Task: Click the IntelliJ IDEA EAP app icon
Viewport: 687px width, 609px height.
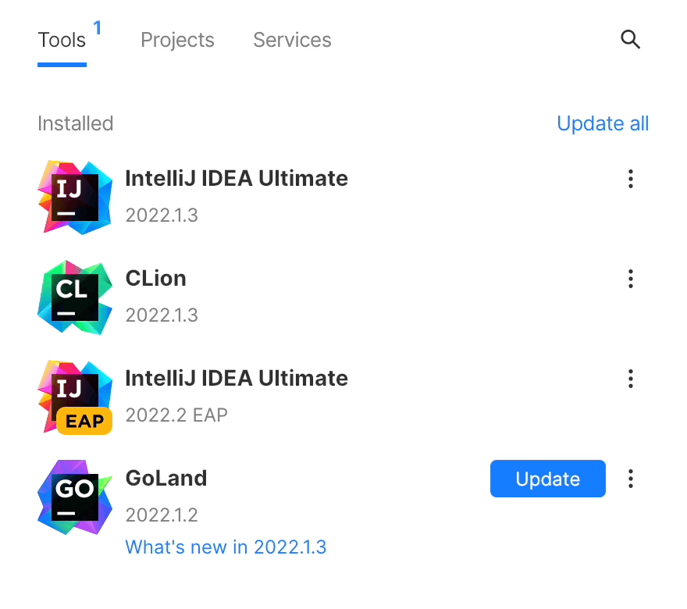Action: [75, 397]
